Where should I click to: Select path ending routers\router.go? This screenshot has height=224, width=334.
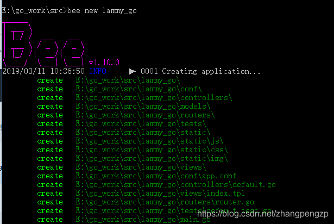(165, 202)
